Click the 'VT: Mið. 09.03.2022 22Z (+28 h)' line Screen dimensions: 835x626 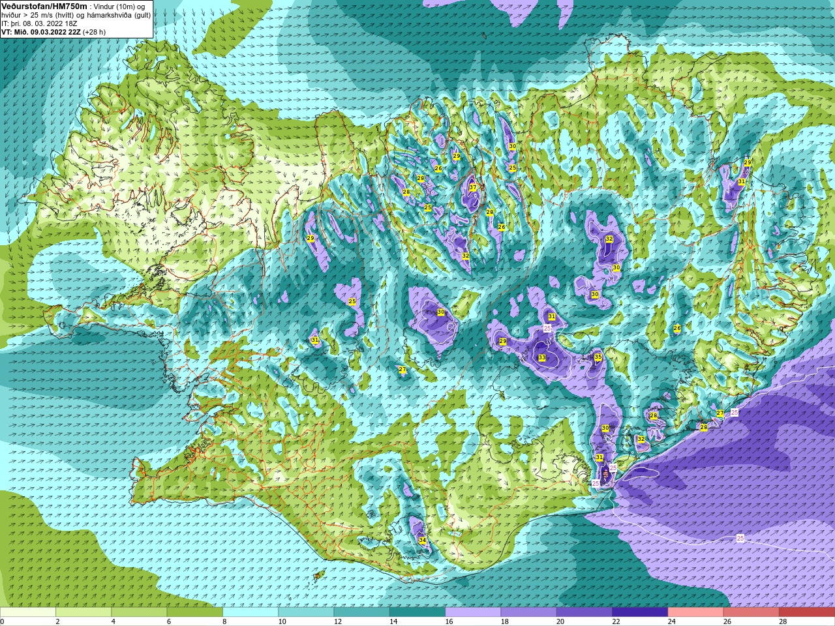[53, 32]
